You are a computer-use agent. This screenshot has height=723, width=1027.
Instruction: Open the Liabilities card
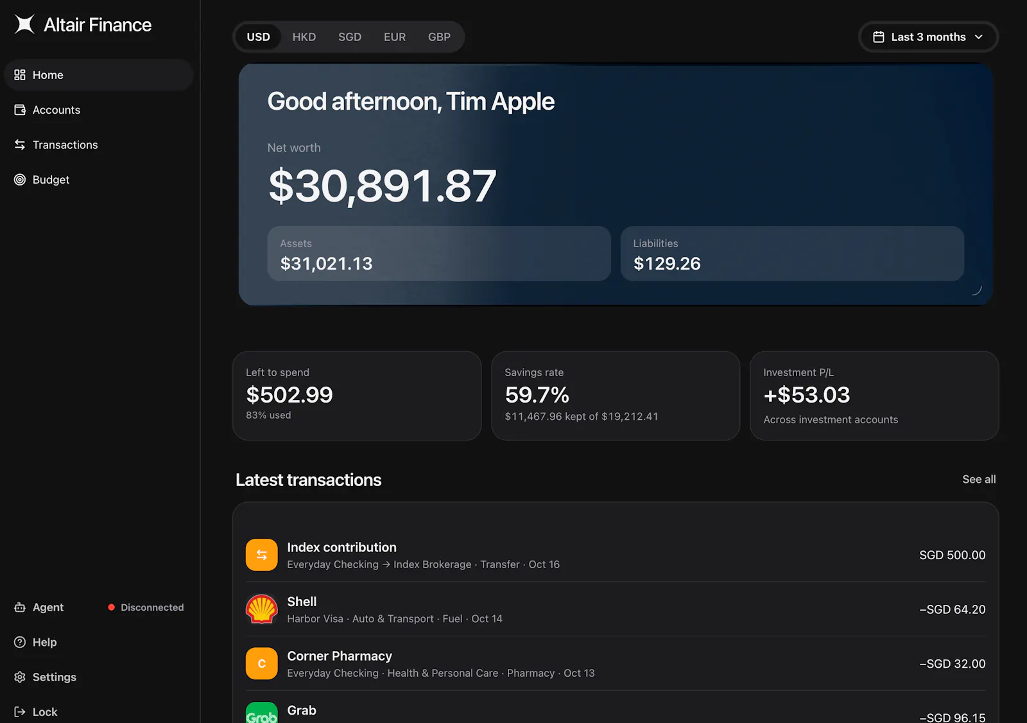tap(792, 254)
